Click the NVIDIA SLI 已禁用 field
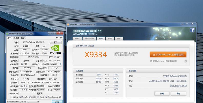This screenshot has height=103, width=203. (x=40, y=93)
